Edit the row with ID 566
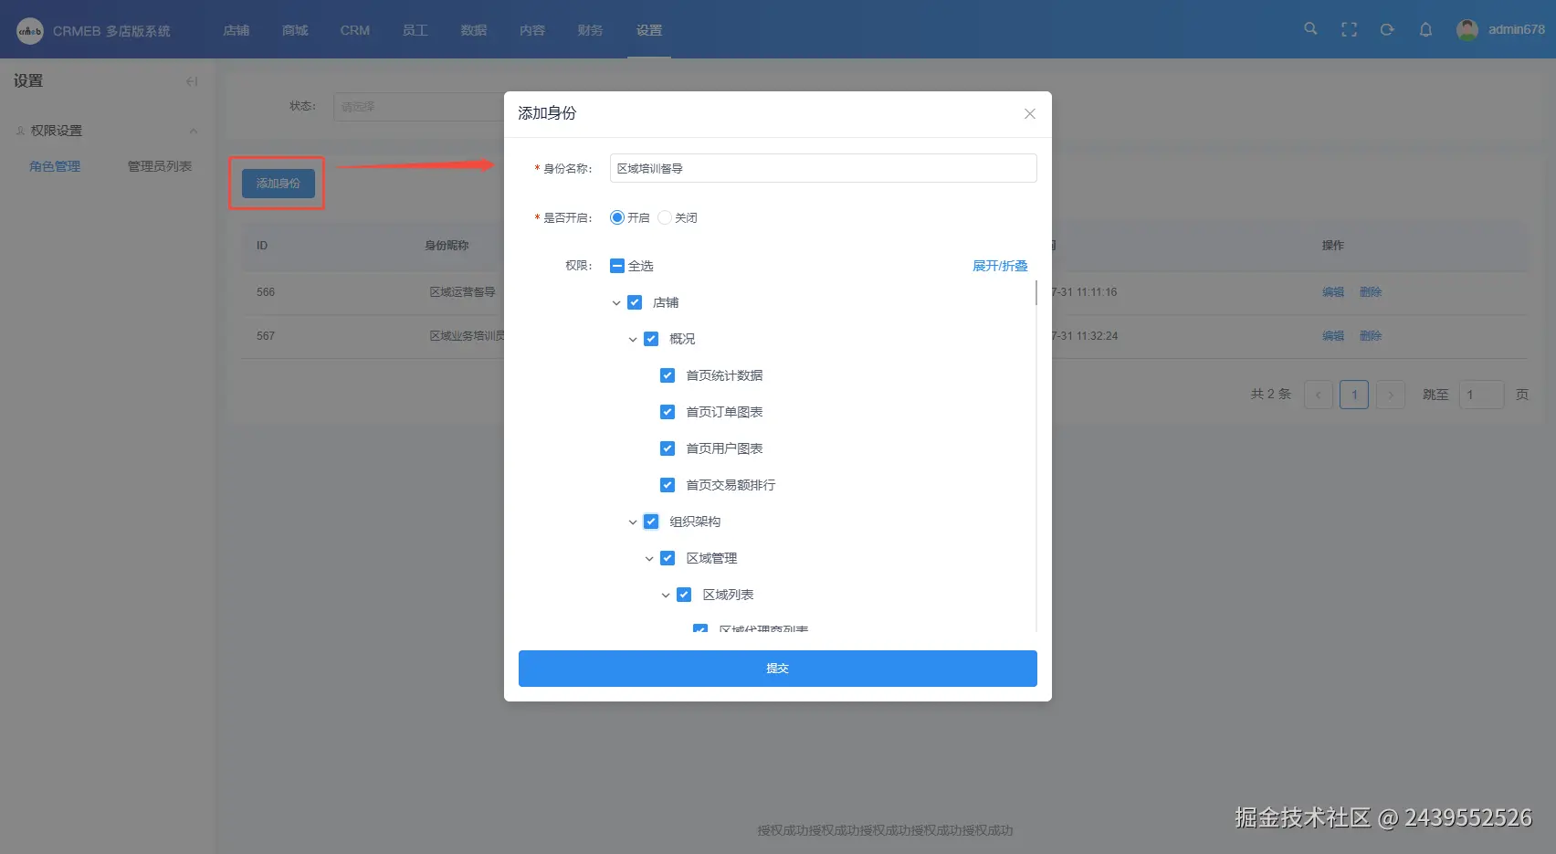 (1333, 292)
